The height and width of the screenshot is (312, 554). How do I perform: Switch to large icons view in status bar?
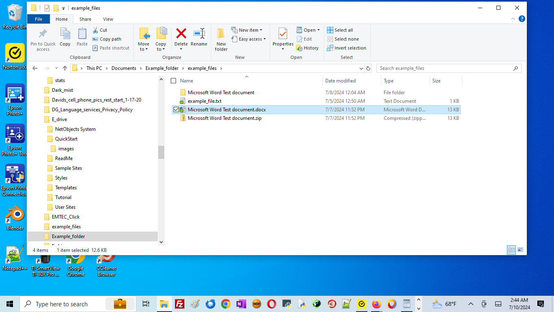pyautogui.click(x=520, y=250)
